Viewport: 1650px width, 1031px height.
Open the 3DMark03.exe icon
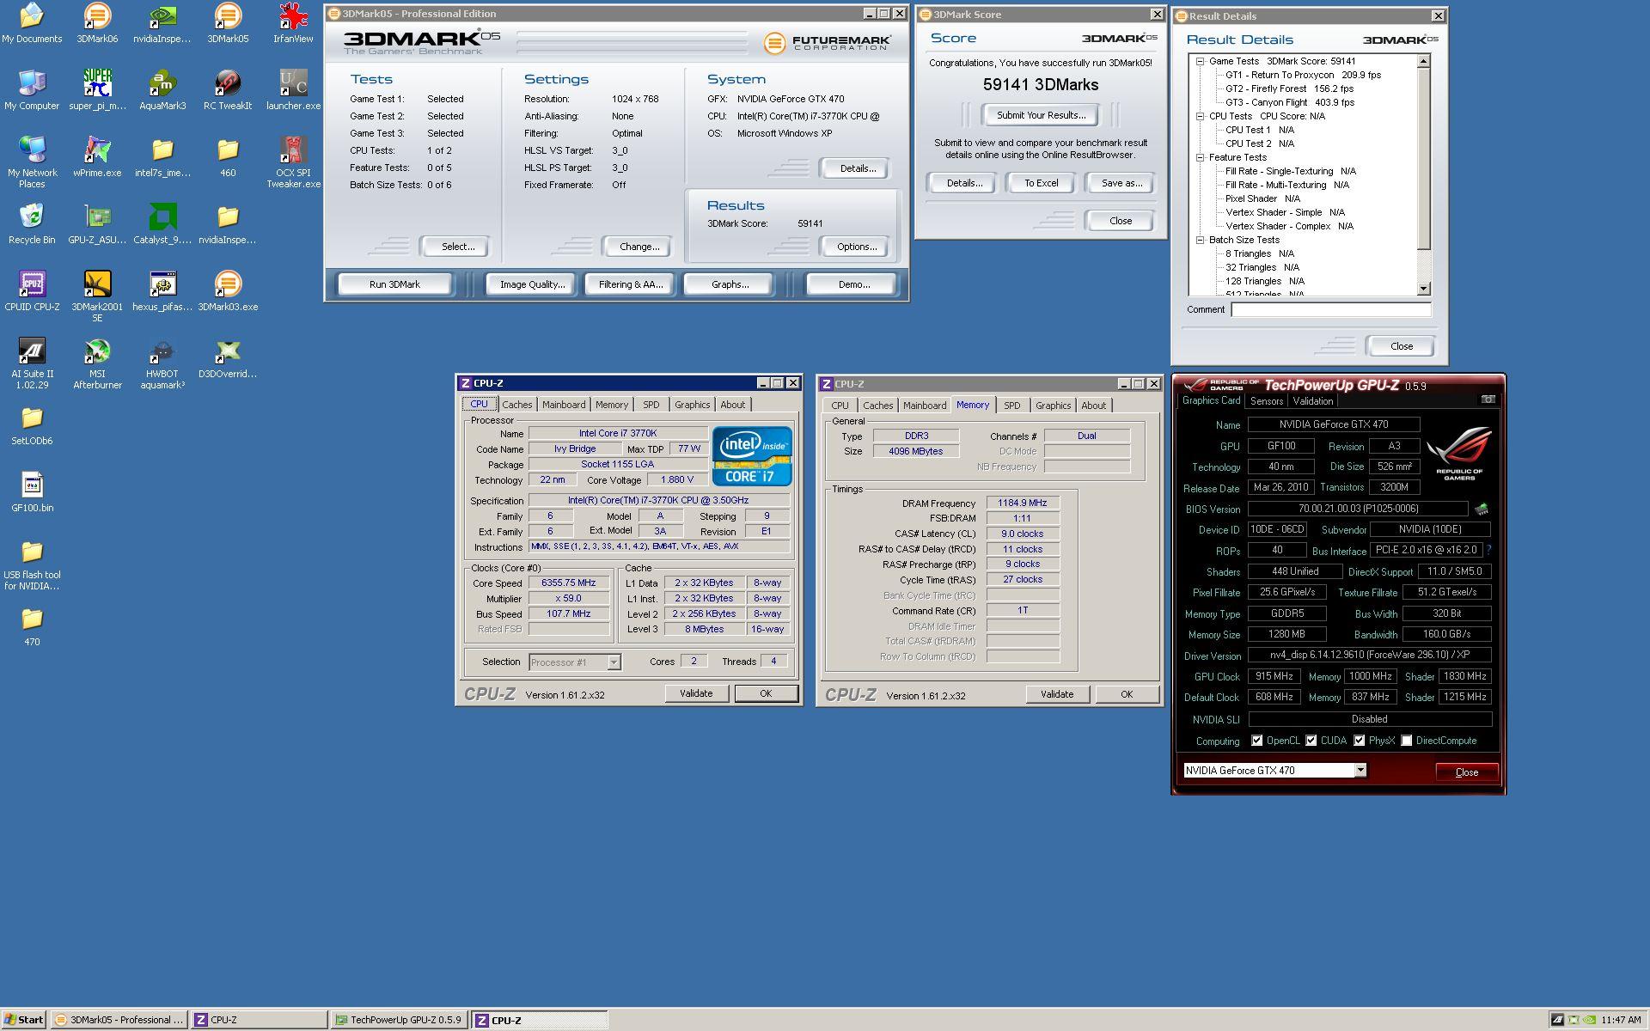pyautogui.click(x=228, y=291)
